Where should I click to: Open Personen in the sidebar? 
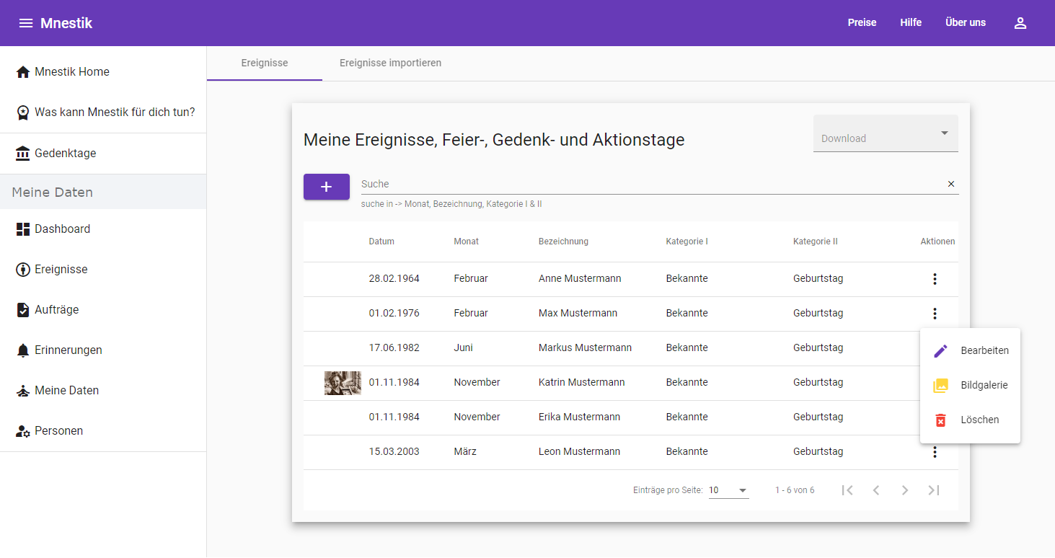[x=58, y=431]
